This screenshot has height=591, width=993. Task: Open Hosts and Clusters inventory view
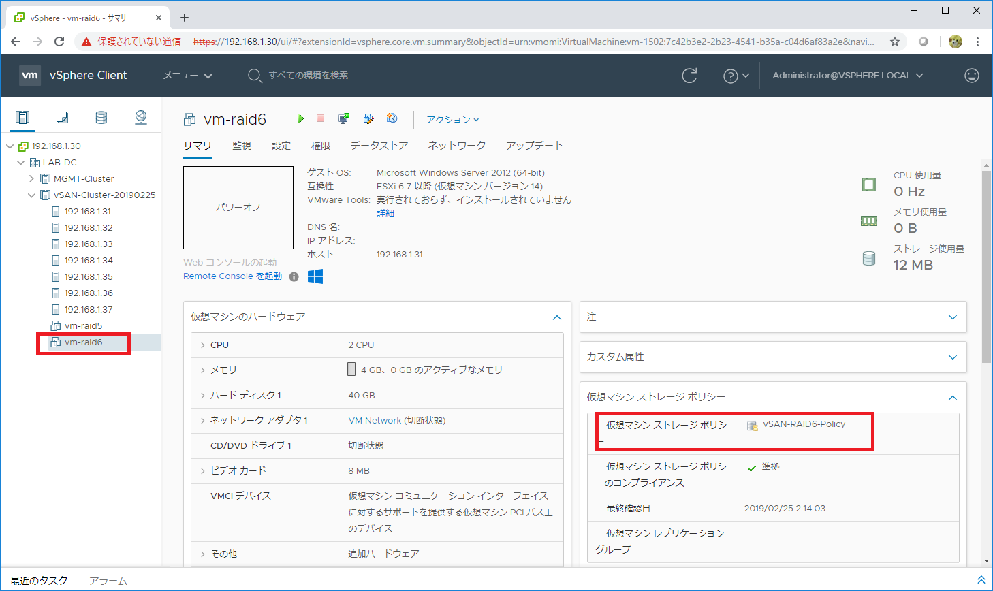click(x=22, y=117)
